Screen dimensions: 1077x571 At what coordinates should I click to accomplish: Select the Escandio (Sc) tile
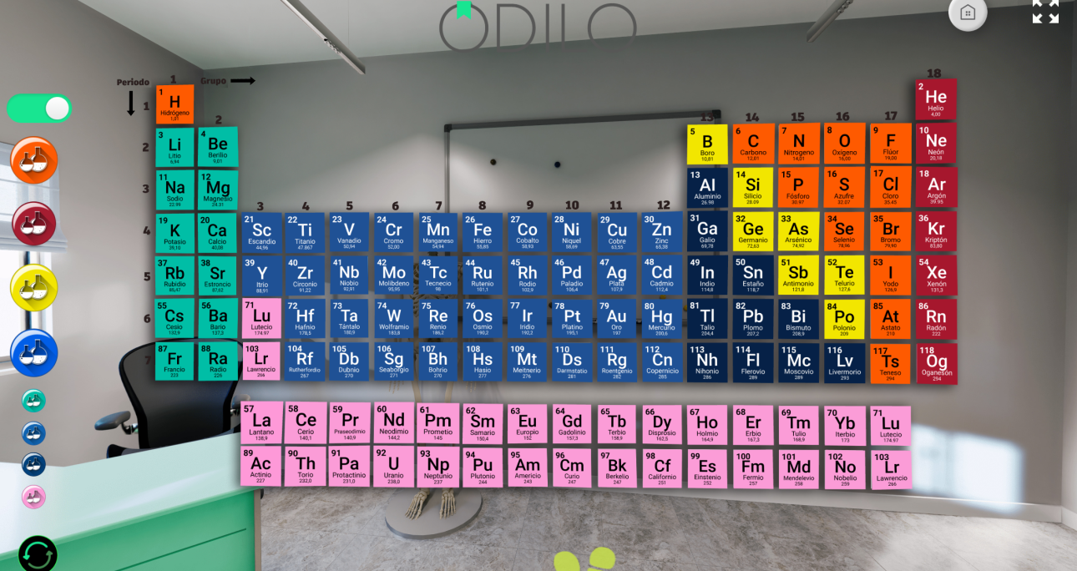pos(262,233)
